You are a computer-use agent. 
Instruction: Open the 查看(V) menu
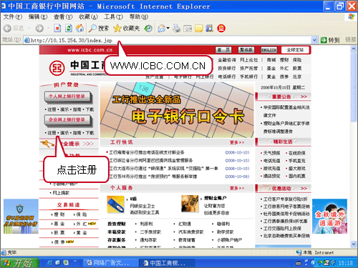click(63, 17)
